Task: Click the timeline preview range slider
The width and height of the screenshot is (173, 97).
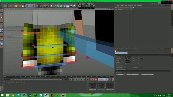Action: click(x=36, y=79)
